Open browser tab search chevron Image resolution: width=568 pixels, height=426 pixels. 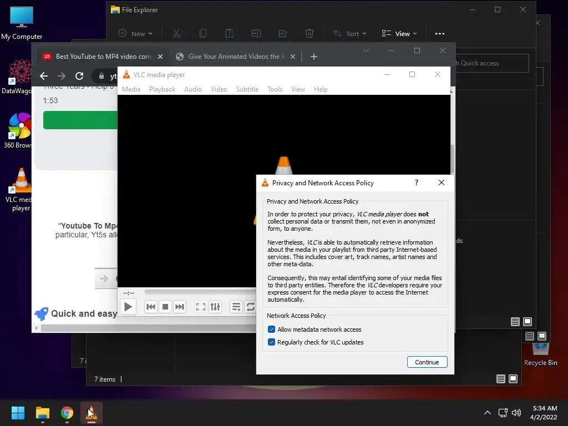pyautogui.click(x=366, y=50)
